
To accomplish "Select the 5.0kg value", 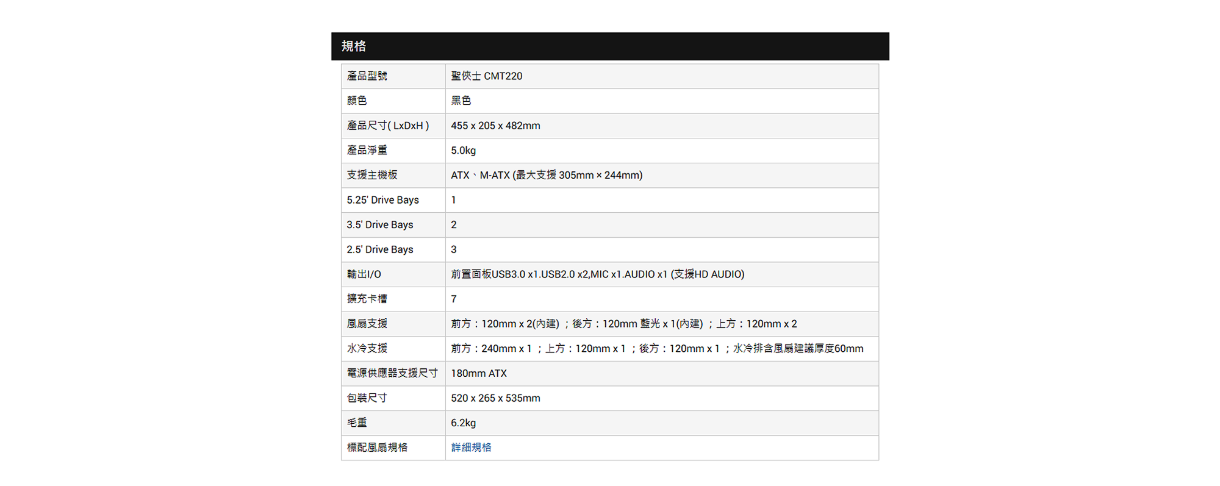I will pos(464,151).
